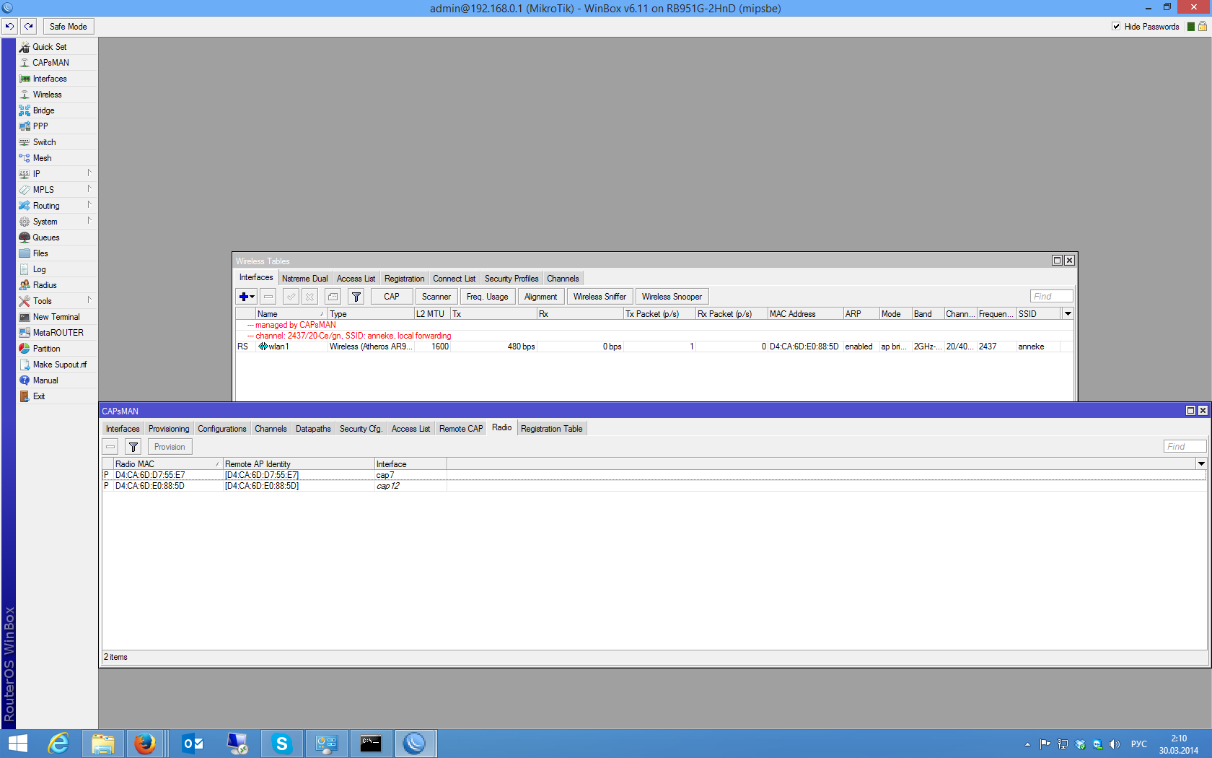
Task: Open MetaROUTER menu
Action: click(57, 333)
